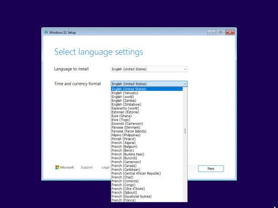This screenshot has height=208, width=278.
Task: Maximize the Windows 11 Setup window
Action: [221, 32]
